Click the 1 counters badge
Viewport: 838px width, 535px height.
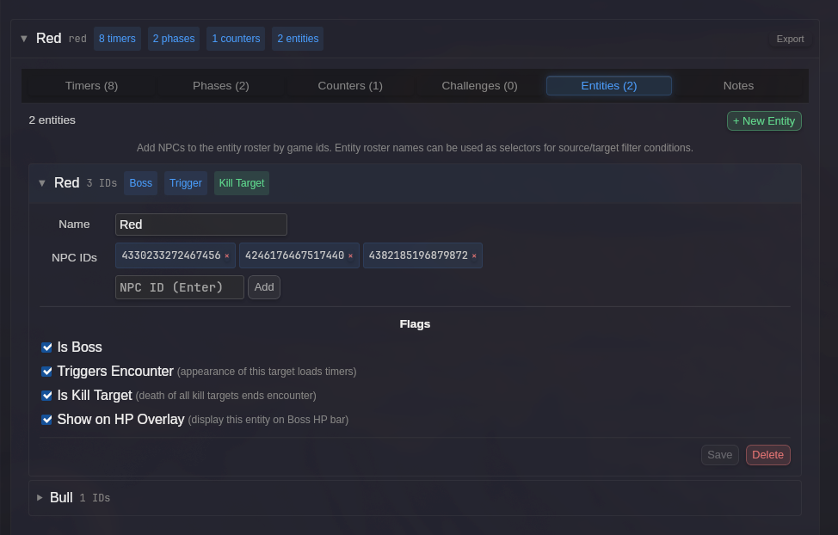coord(236,39)
